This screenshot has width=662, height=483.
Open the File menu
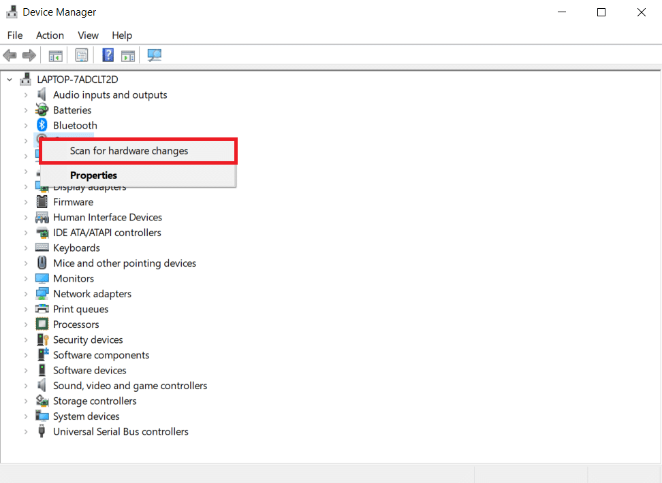point(15,35)
